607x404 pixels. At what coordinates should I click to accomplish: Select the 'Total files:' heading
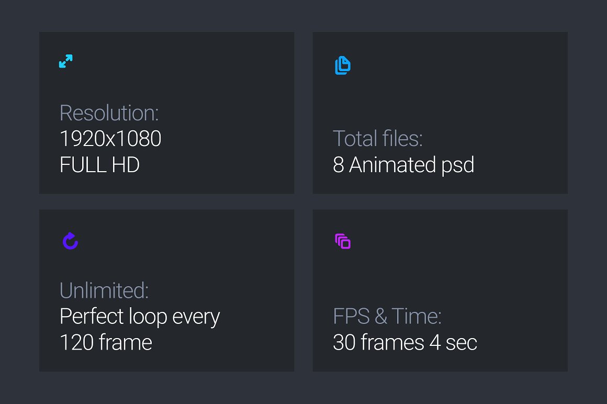pos(377,139)
